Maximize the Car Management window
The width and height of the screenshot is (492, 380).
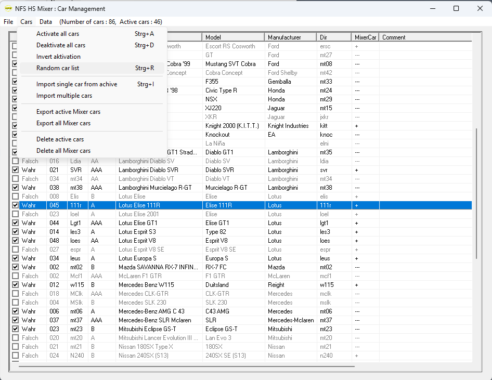[x=456, y=8]
